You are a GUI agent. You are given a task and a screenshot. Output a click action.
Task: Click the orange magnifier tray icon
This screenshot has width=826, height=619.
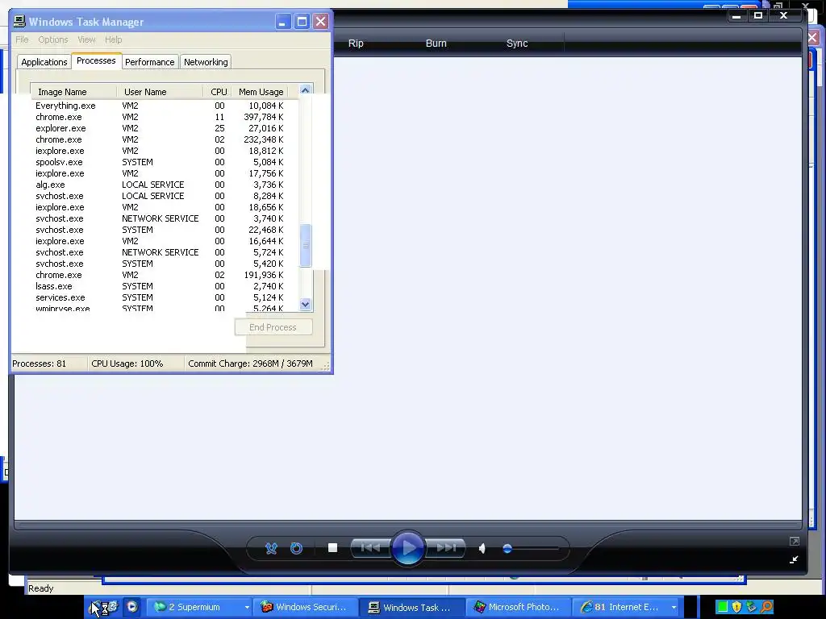point(767,607)
